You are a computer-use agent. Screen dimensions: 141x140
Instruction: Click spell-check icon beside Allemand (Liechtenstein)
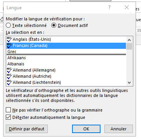10,82
